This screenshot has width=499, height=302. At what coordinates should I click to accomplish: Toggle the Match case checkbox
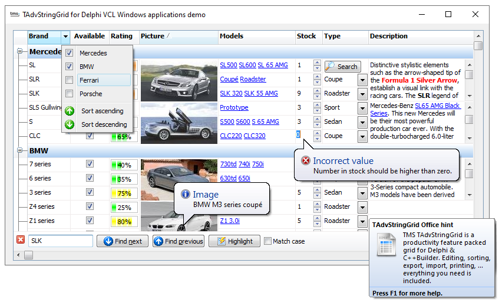267,241
